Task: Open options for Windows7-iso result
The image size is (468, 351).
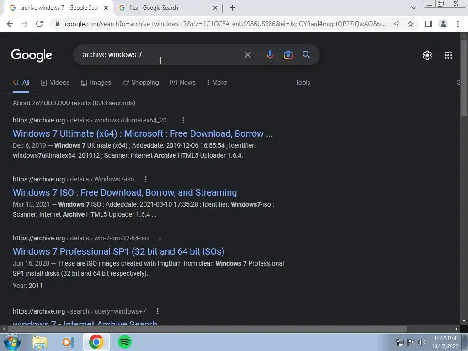Action: click(146, 179)
